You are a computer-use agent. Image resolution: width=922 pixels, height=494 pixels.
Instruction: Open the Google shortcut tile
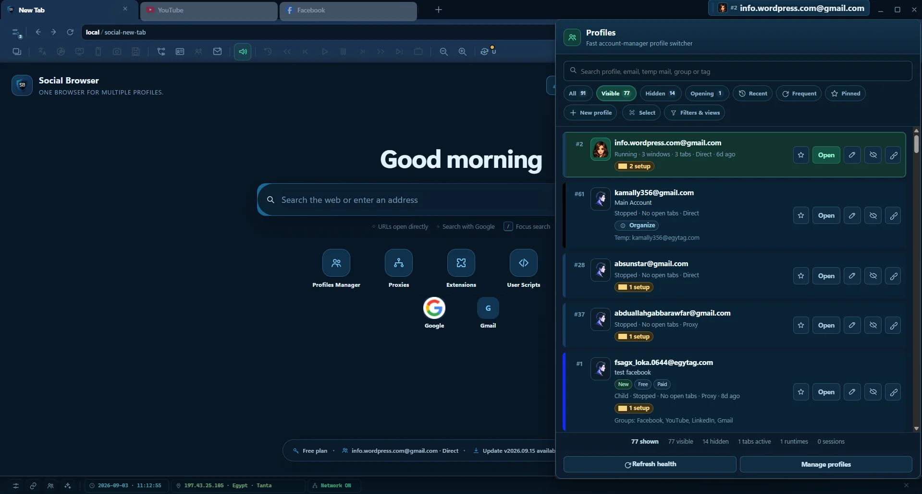434,313
